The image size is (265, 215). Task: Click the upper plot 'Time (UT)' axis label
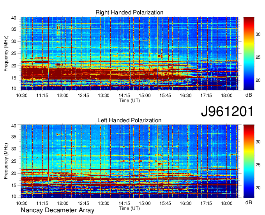point(129,100)
